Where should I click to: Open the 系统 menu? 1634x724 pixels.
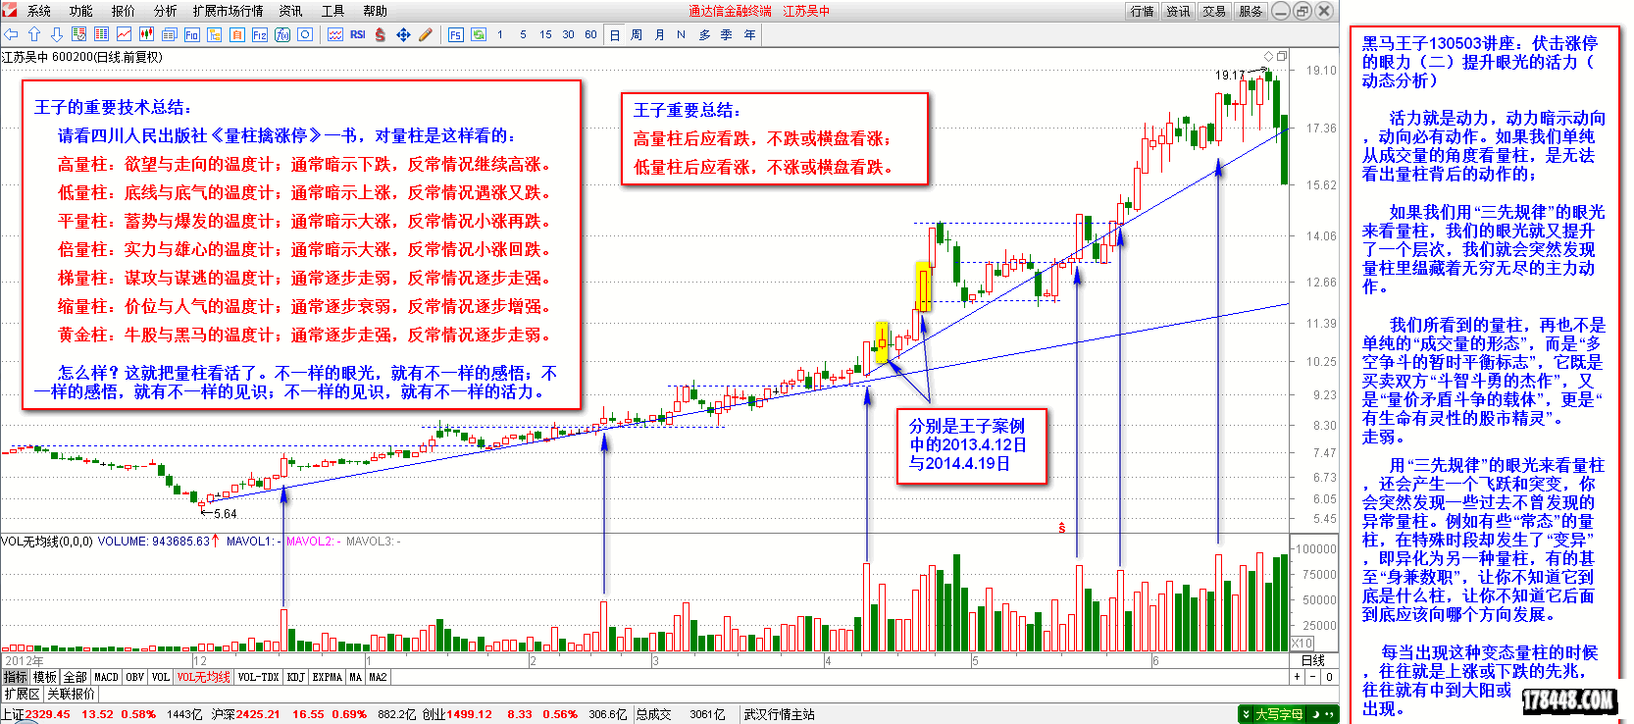tap(39, 11)
